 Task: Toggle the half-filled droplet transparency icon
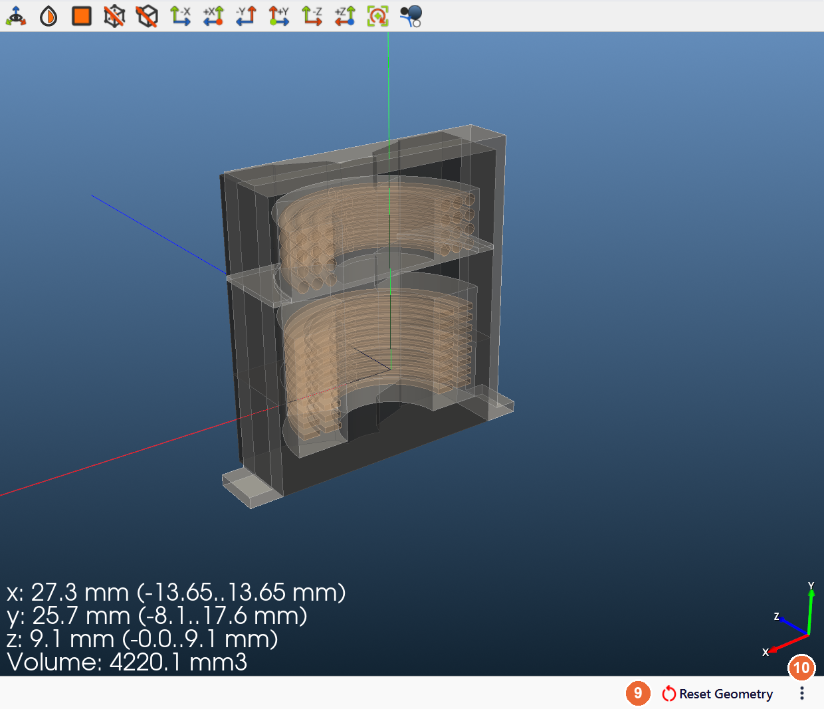coord(49,16)
